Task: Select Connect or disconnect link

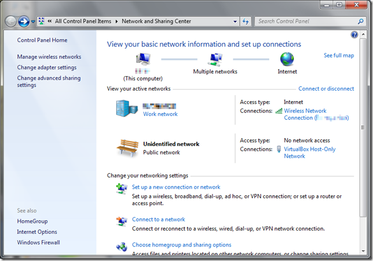Action: [x=326, y=89]
